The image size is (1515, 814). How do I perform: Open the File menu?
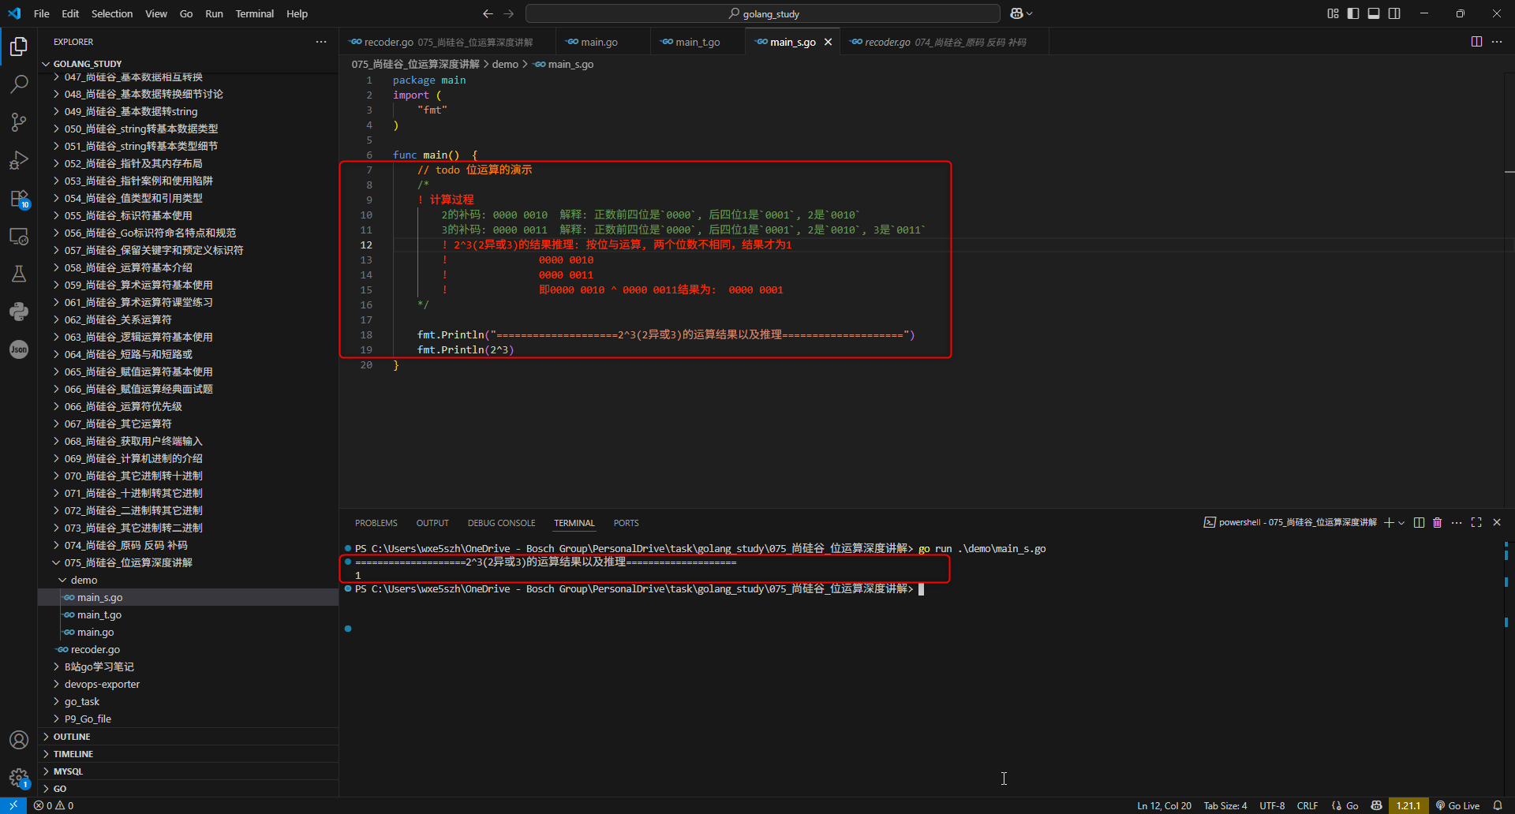coord(42,13)
